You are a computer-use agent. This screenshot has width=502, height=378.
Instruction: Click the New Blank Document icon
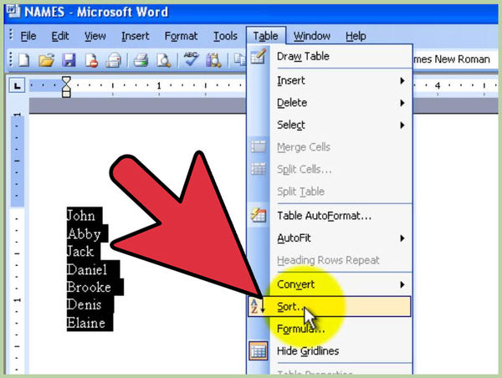coord(24,60)
